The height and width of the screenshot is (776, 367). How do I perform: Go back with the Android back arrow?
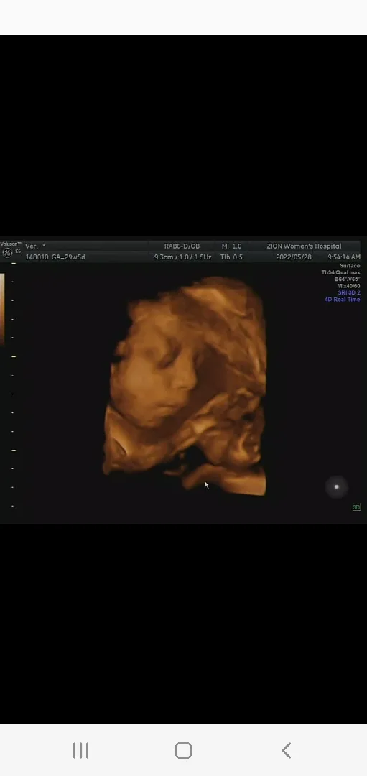click(287, 750)
